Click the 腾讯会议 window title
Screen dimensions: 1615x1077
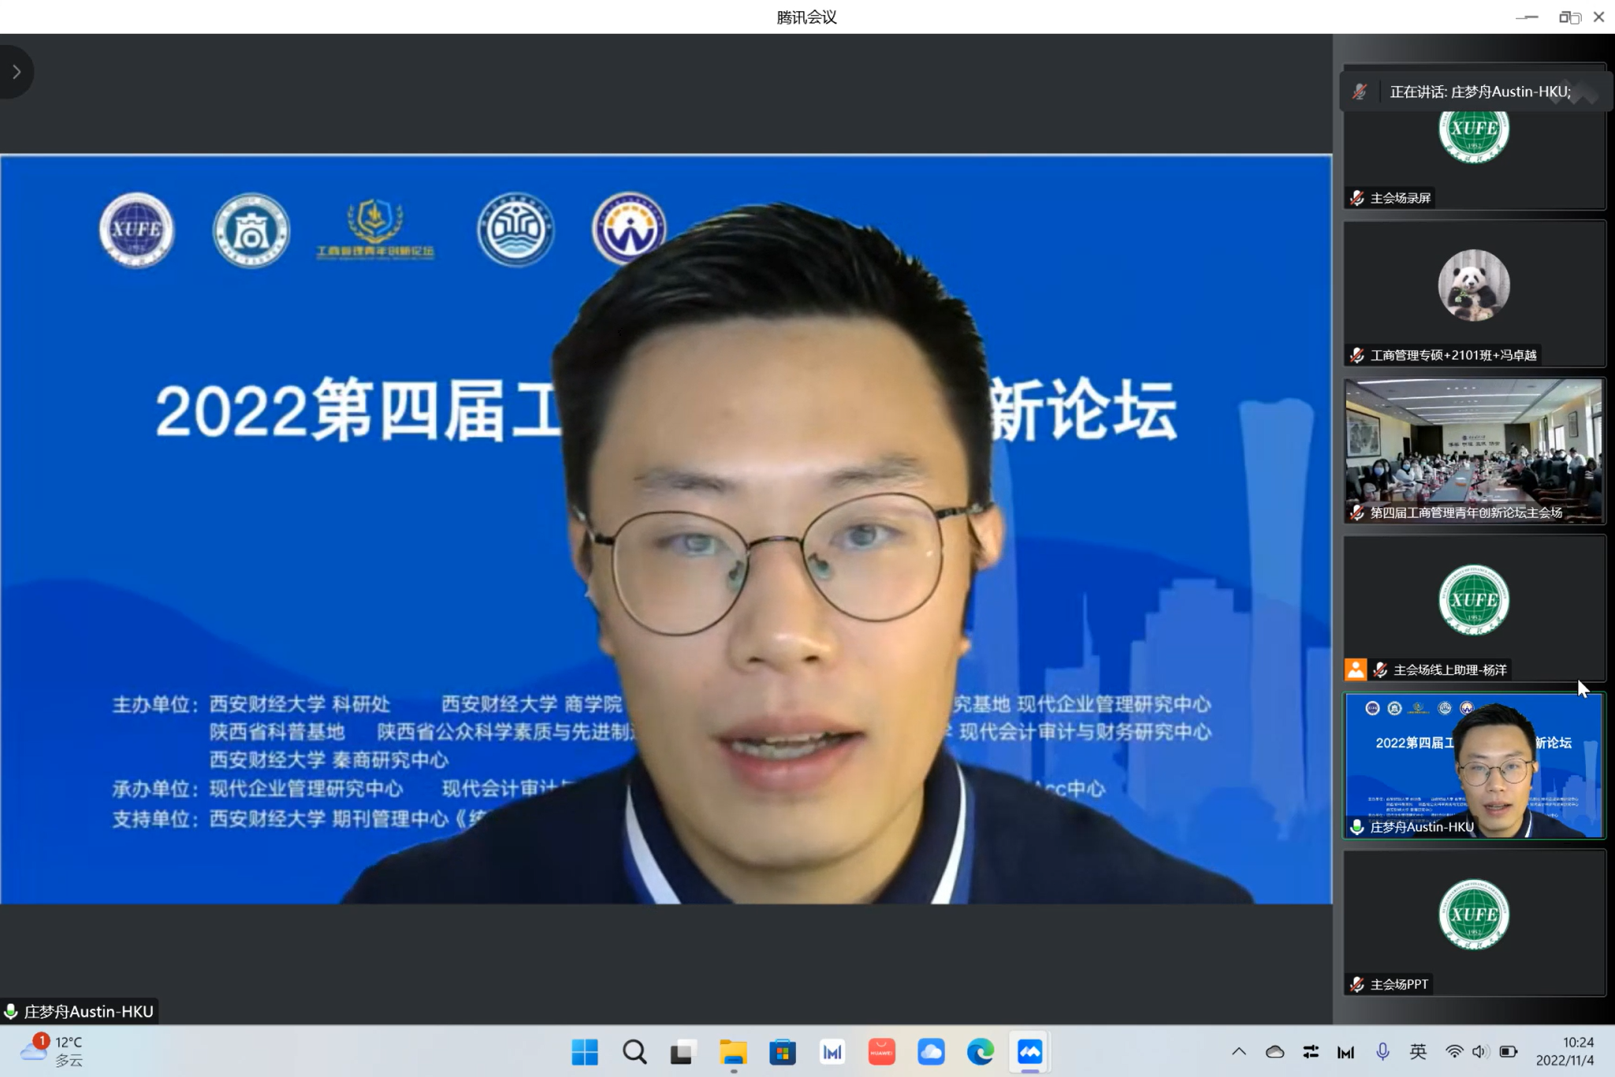click(x=806, y=17)
